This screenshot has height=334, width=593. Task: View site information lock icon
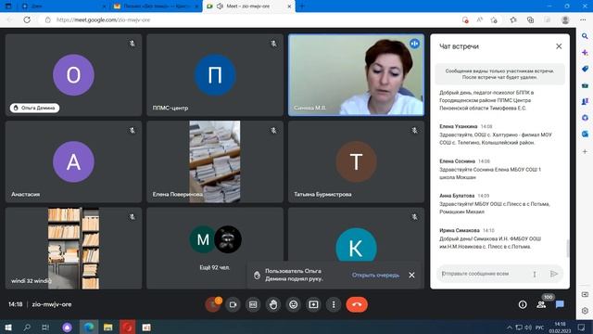tap(48, 19)
